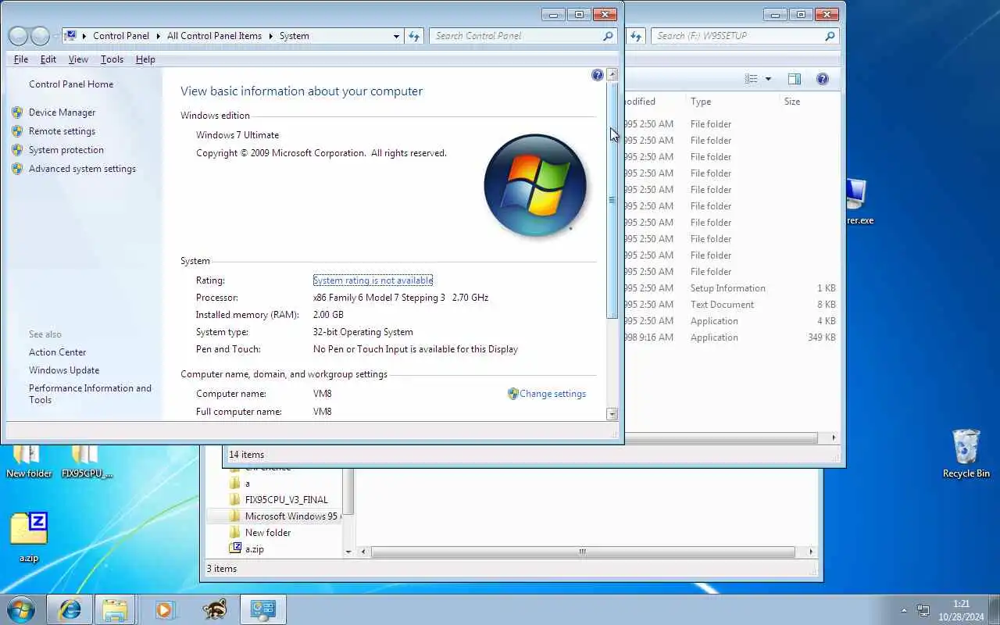Select the a.zip file on the desktop
The height and width of the screenshot is (625, 1000).
(x=29, y=537)
